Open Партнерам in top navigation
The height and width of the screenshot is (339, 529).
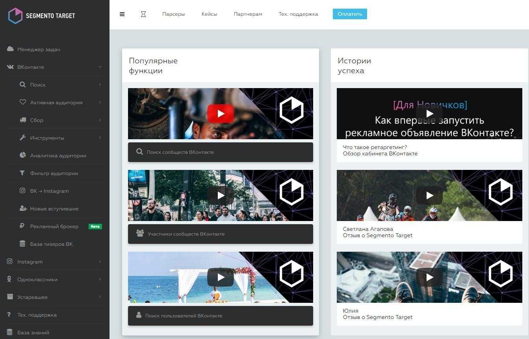[x=248, y=14]
